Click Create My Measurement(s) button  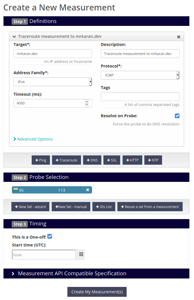pos(97,292)
